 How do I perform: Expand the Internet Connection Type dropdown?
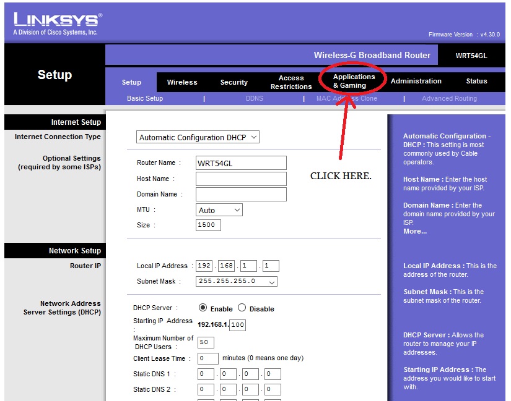(198, 137)
